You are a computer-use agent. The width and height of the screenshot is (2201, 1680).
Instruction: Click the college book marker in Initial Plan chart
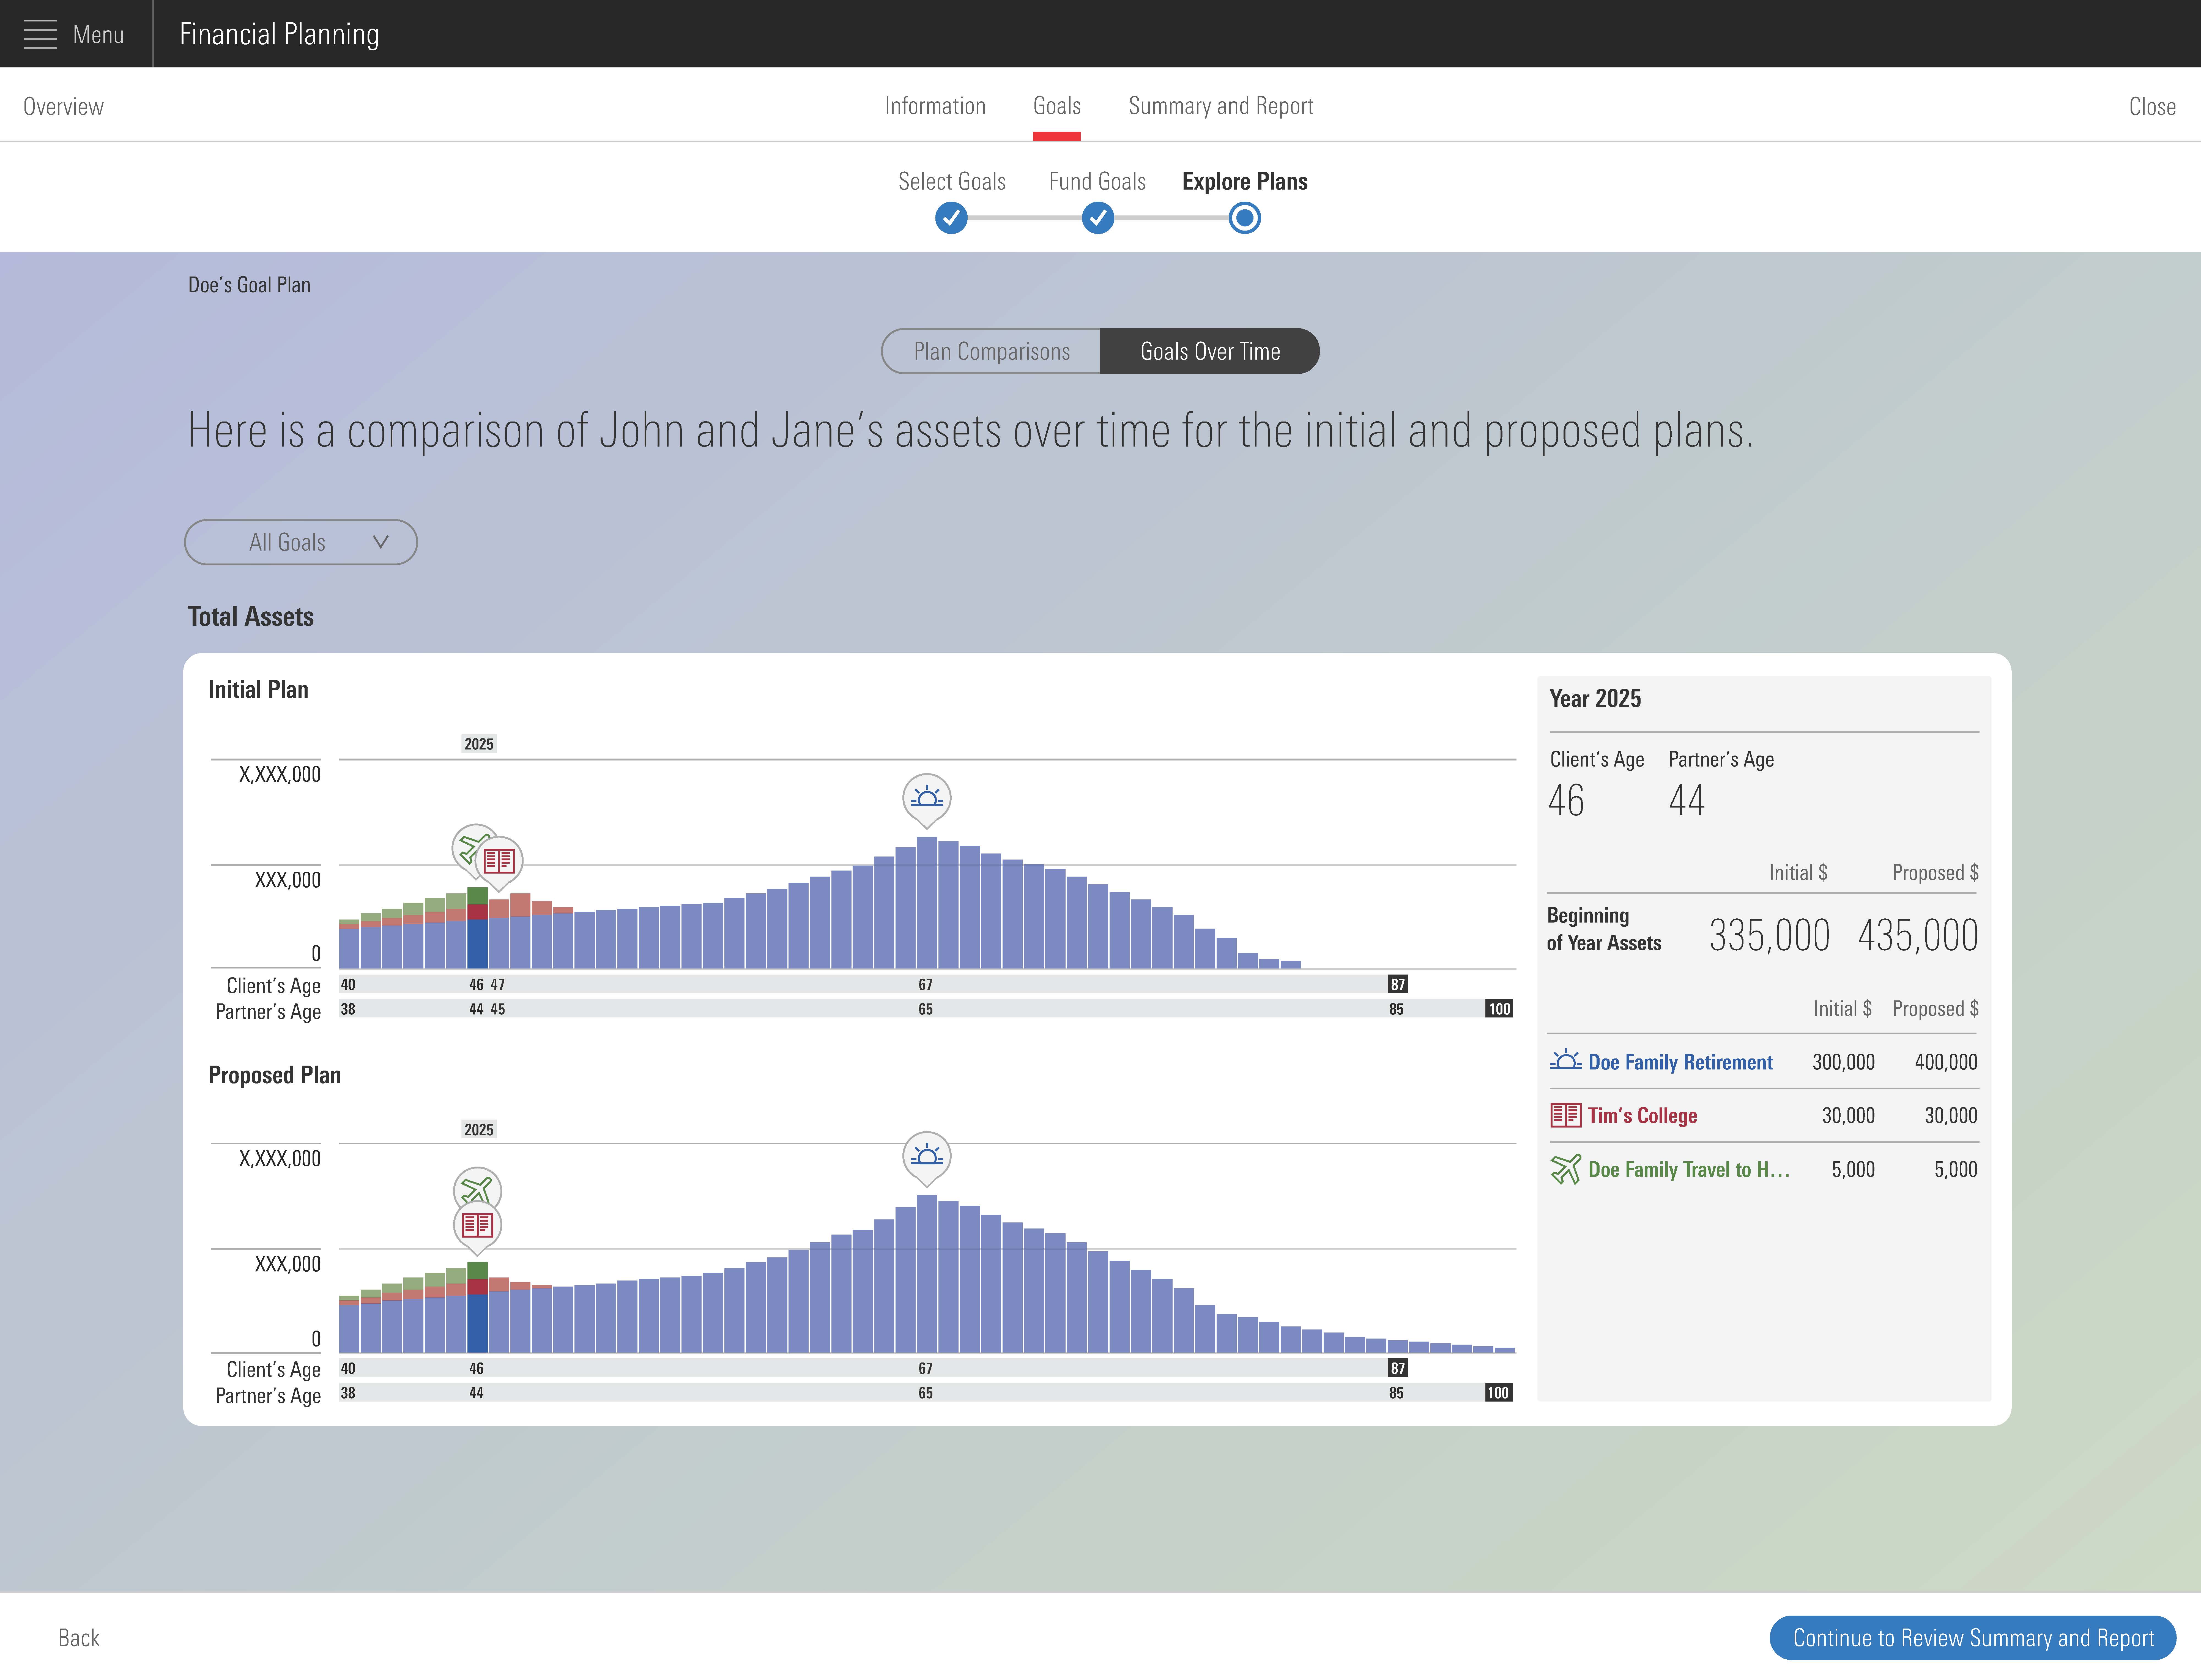[x=499, y=862]
